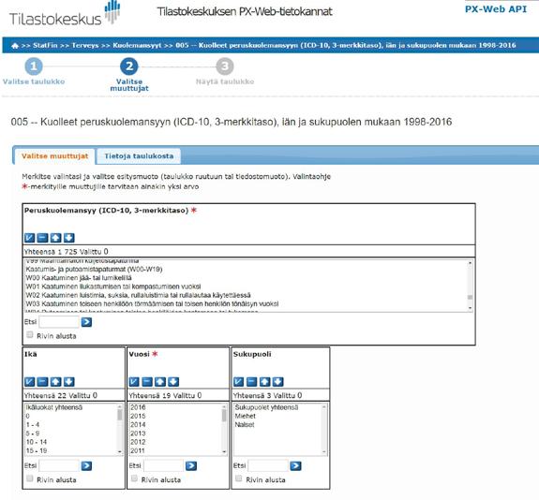The image size is (539, 500).
Task: Sort Sukupuoli values descending
Action: pos(277,381)
